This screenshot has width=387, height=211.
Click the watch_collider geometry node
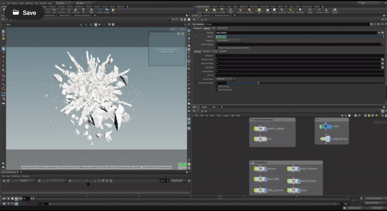[260, 129]
